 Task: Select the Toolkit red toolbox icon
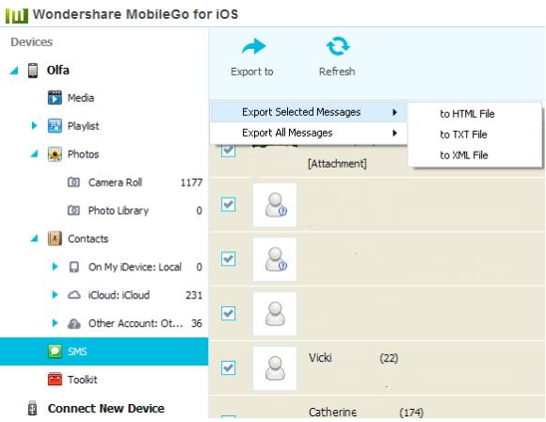tap(55, 379)
